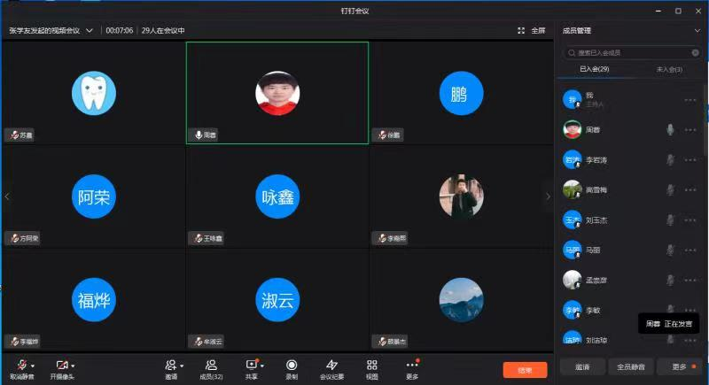Select the mountain landscape avatar tile
The image size is (709, 385).
[461, 300]
